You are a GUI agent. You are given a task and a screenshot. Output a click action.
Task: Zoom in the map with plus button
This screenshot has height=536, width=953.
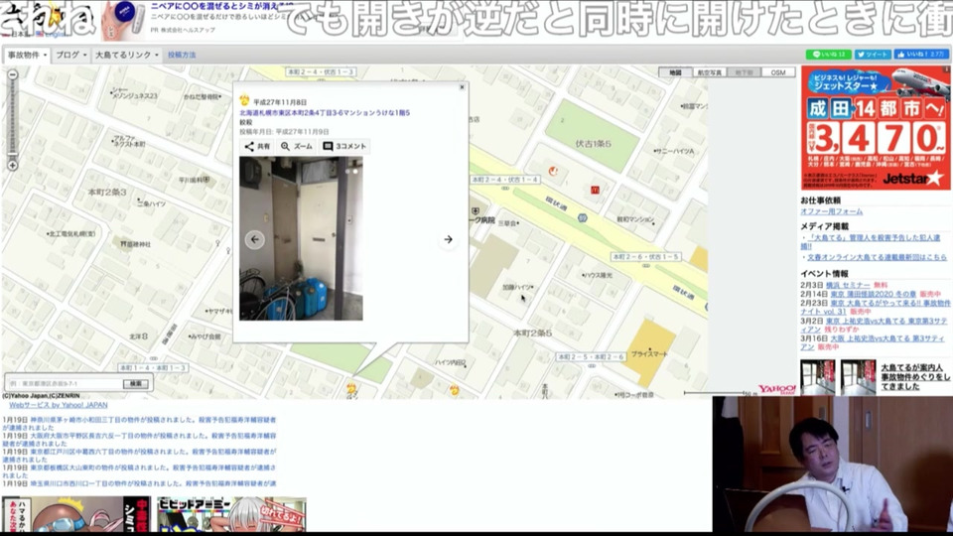coord(12,166)
